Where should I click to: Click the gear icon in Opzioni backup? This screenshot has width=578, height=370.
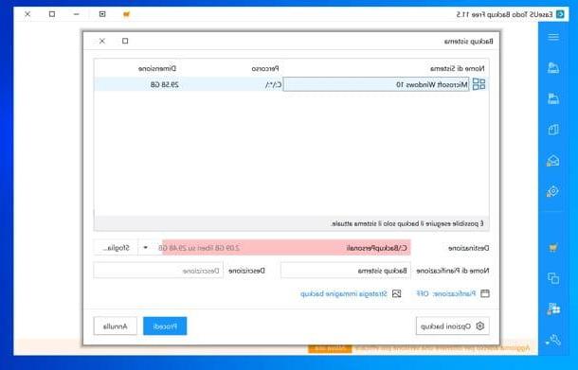[x=480, y=326]
